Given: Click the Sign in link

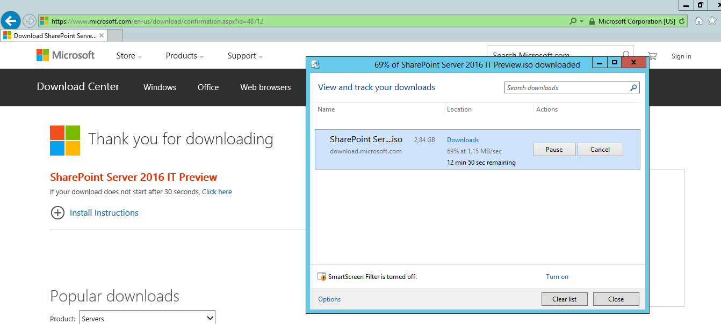Looking at the screenshot, I should click(x=681, y=56).
